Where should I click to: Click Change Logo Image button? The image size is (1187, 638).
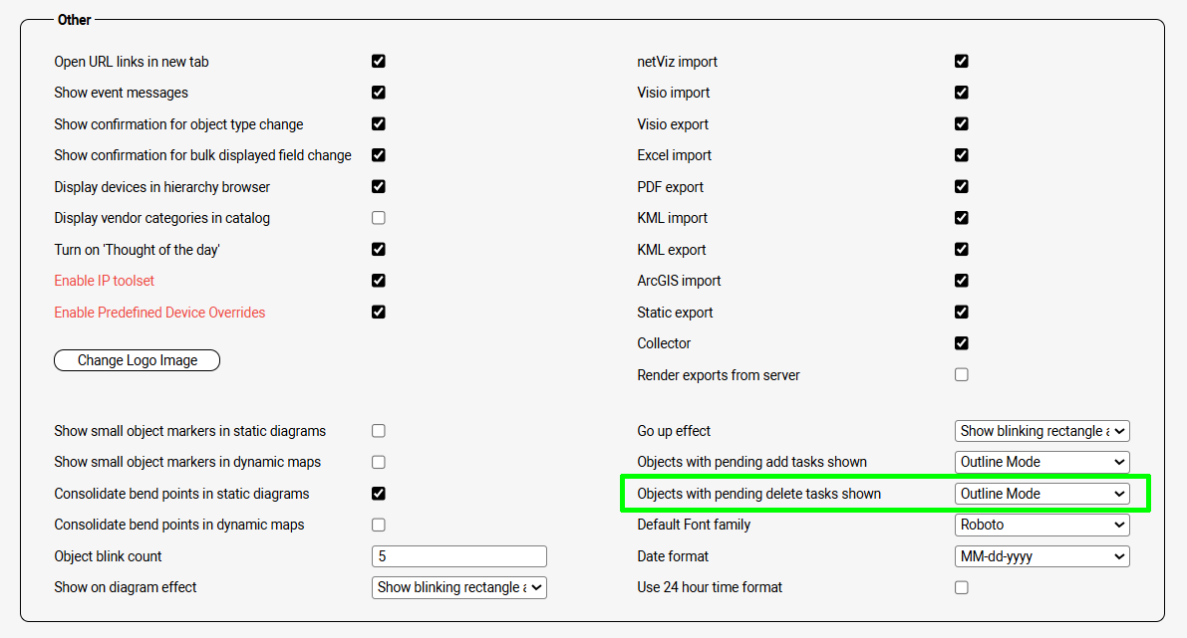click(137, 360)
